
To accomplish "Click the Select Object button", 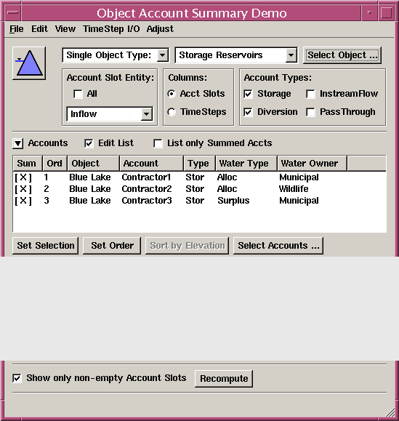I will click(x=342, y=55).
